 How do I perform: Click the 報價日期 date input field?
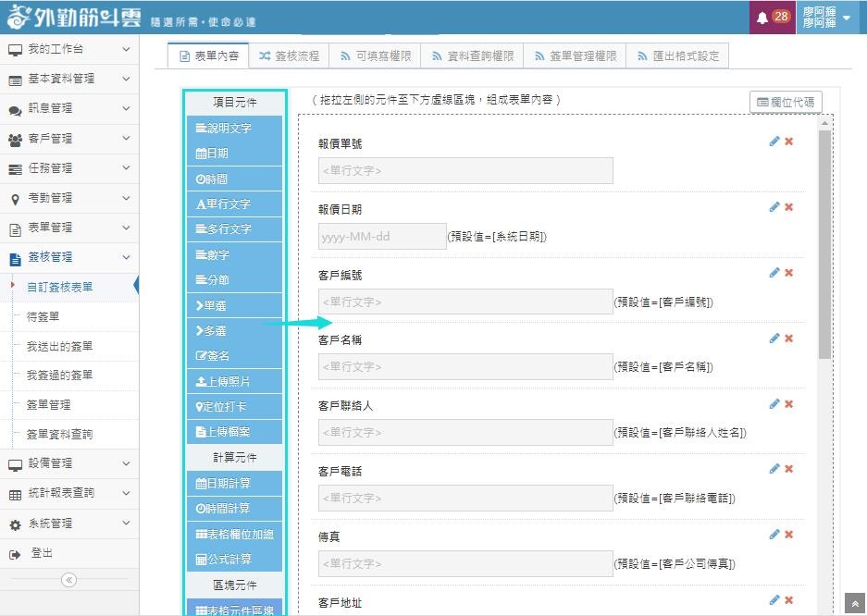[x=381, y=237]
